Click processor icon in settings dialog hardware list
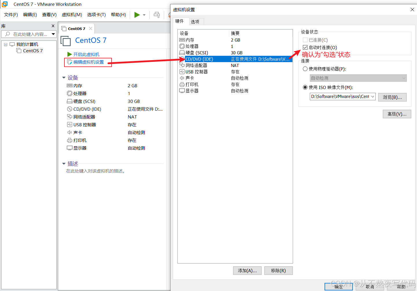The width and height of the screenshot is (417, 291). click(182, 46)
